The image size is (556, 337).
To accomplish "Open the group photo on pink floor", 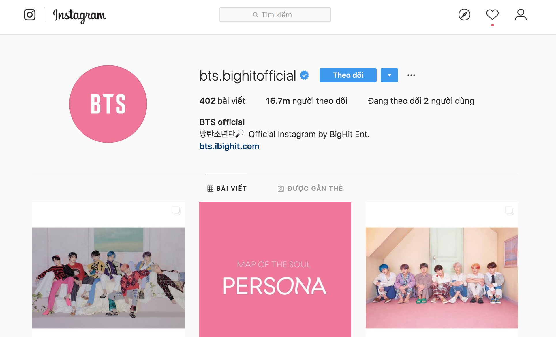I will point(442,270).
